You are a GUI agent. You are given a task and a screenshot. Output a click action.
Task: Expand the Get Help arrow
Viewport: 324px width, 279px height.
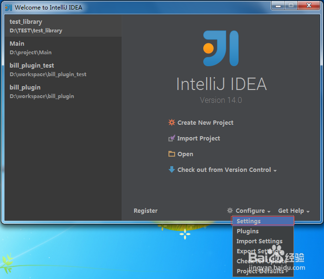coord(308,212)
